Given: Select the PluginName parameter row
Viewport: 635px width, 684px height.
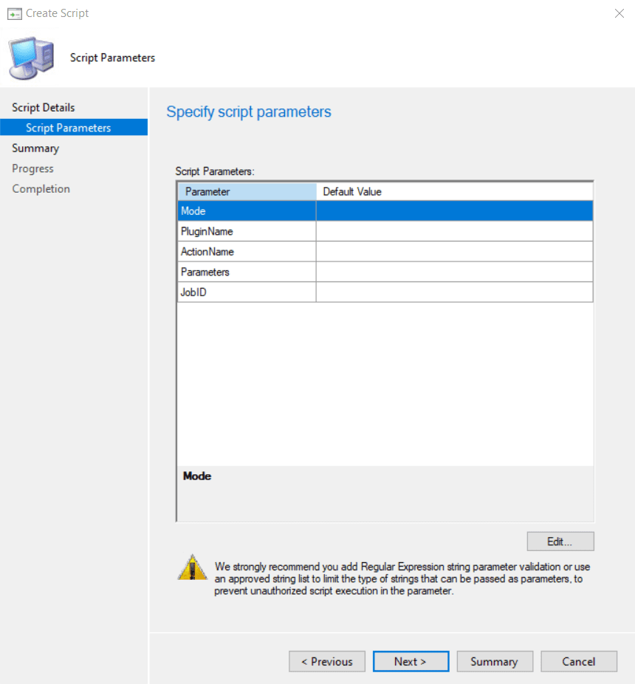Looking at the screenshot, I should click(247, 231).
